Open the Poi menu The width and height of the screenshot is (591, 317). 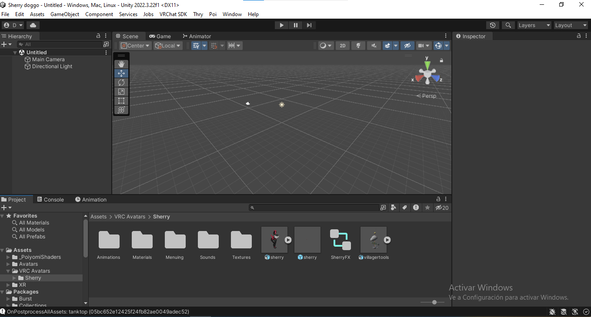click(213, 14)
